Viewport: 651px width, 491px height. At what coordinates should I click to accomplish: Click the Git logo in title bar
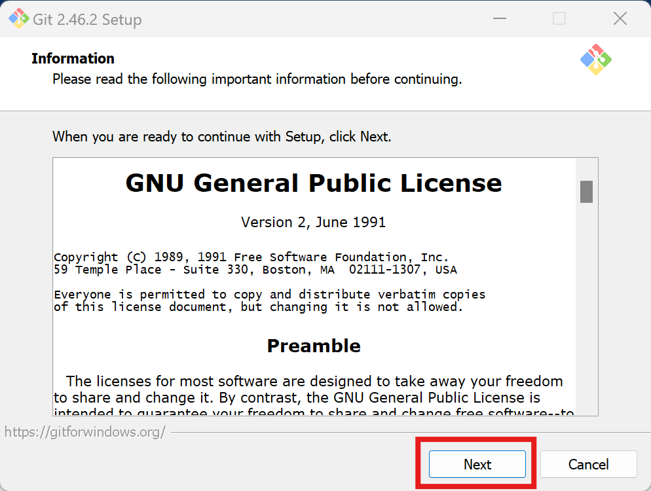(19, 19)
